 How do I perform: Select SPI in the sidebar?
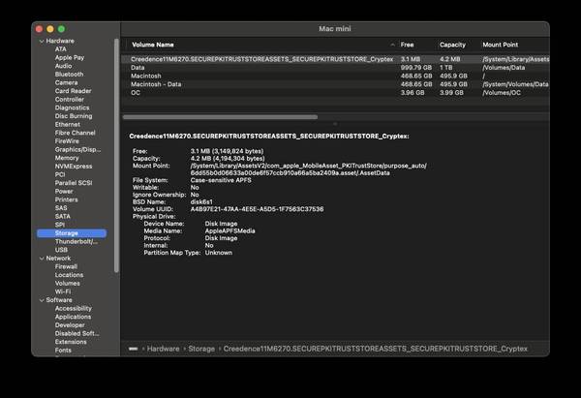[x=60, y=225]
